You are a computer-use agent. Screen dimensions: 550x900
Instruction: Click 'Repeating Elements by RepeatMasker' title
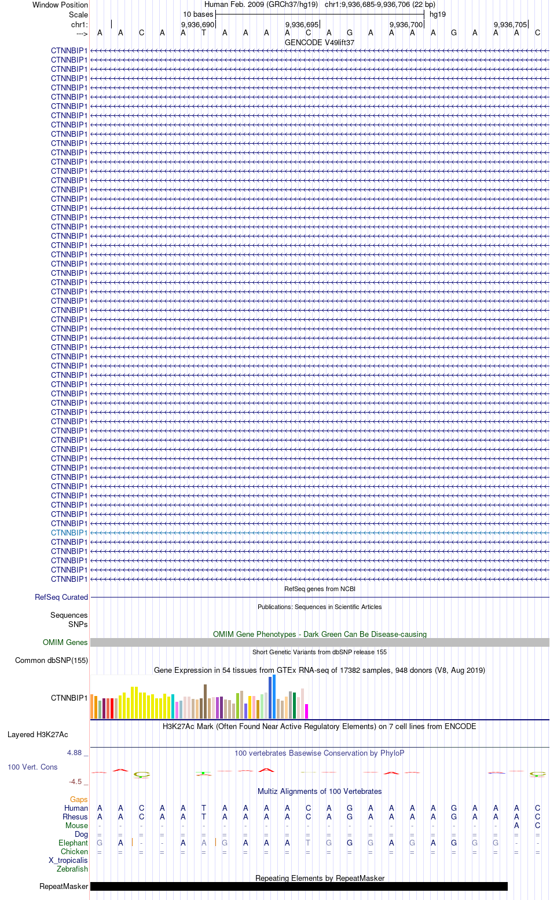(320, 878)
